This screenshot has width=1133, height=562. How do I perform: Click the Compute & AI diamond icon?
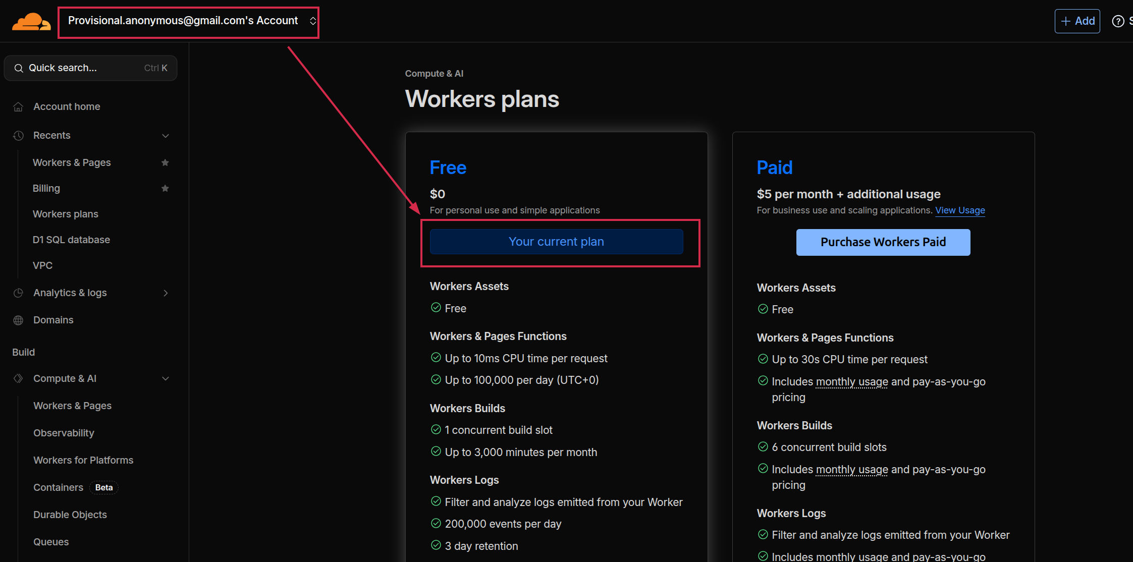point(18,379)
